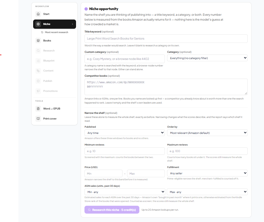Image resolution: width=264 pixels, height=222 pixels.
Task: Click the Publish shield icon
Action: [x=38, y=81]
